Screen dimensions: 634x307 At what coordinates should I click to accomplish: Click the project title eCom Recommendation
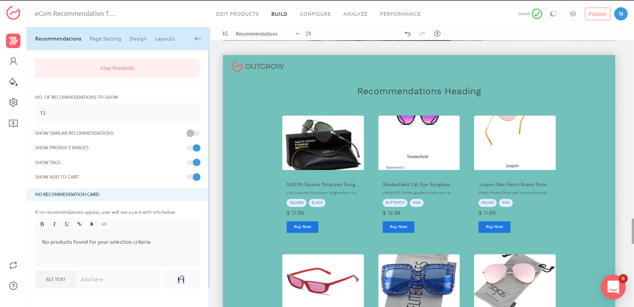[75, 14]
